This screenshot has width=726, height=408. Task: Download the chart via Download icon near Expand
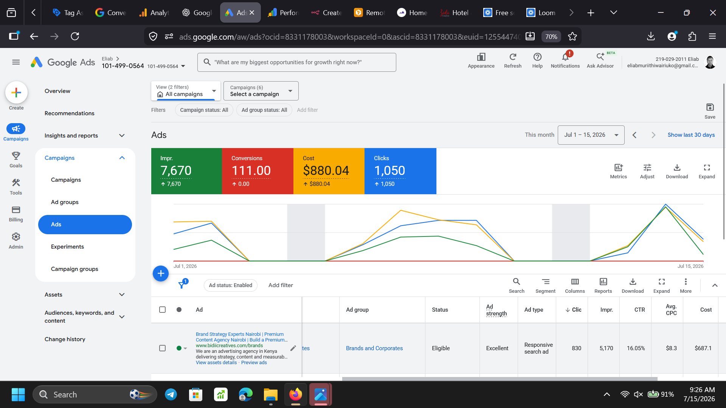[677, 167]
